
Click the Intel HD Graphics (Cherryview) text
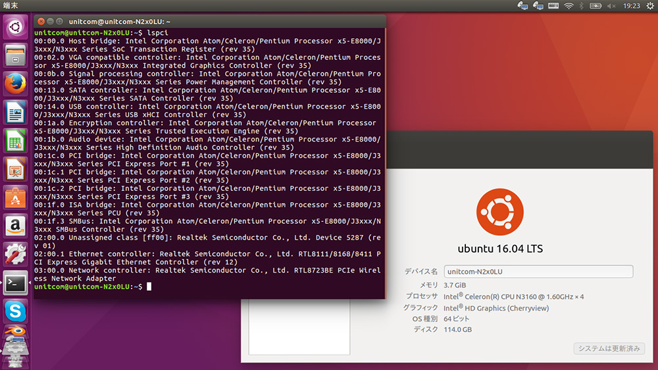(x=496, y=308)
